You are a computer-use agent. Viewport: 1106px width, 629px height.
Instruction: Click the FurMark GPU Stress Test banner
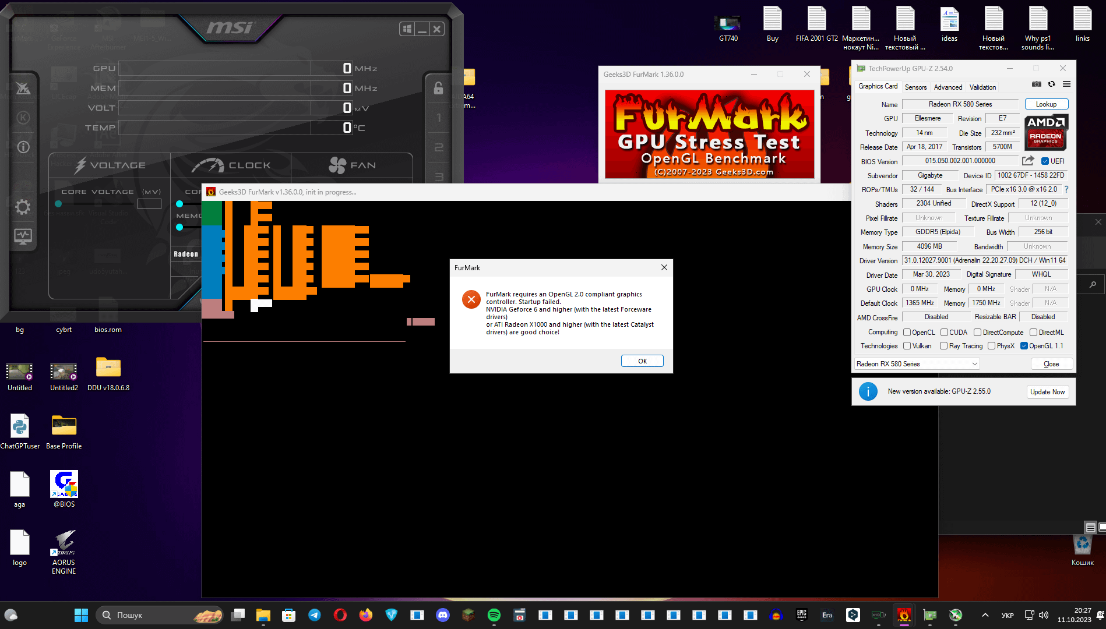(x=710, y=134)
